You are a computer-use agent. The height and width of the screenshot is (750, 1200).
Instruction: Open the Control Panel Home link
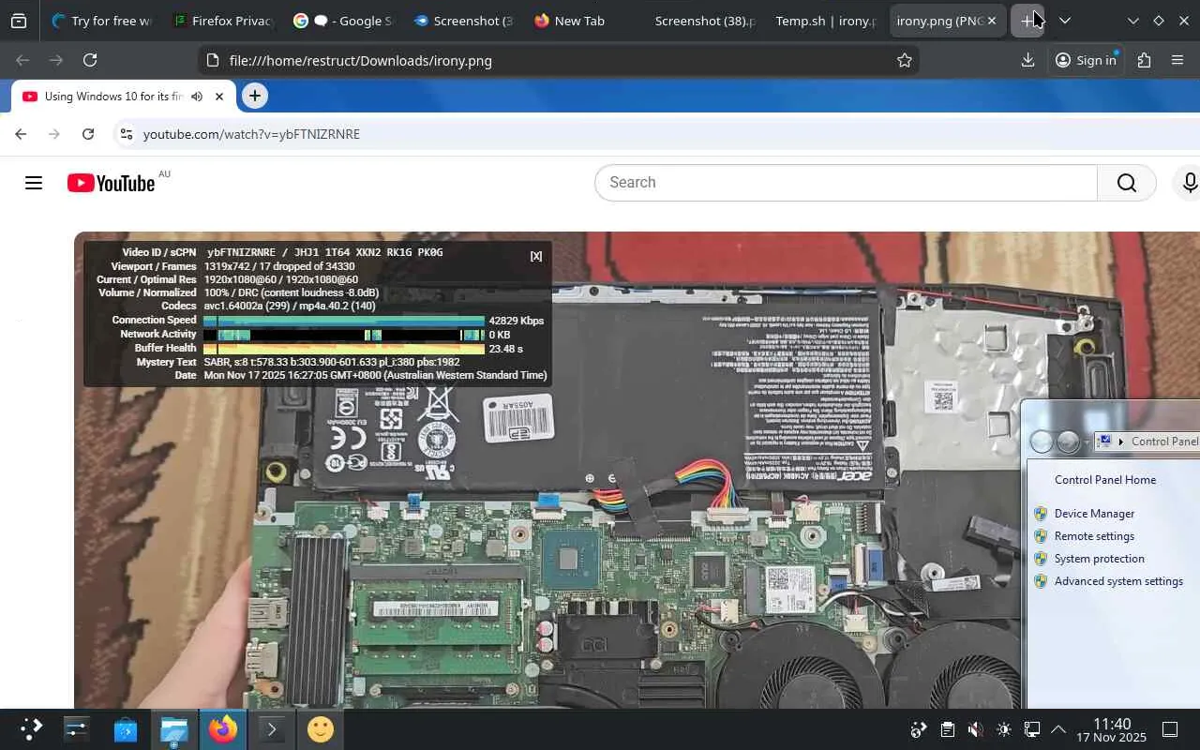click(x=1105, y=480)
